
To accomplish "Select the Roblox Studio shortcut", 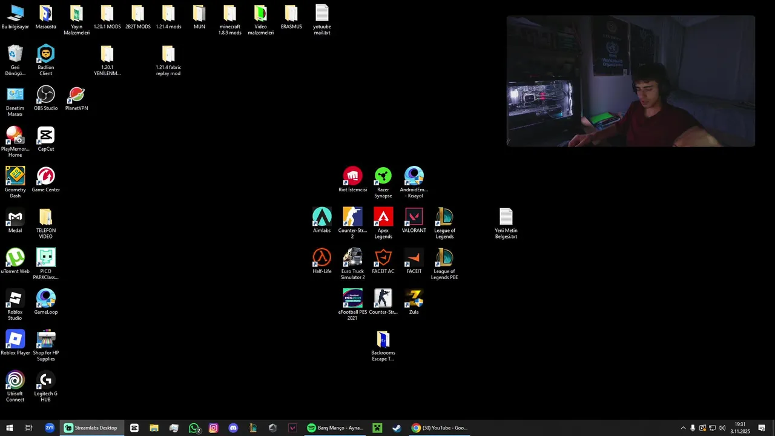I will (15, 305).
